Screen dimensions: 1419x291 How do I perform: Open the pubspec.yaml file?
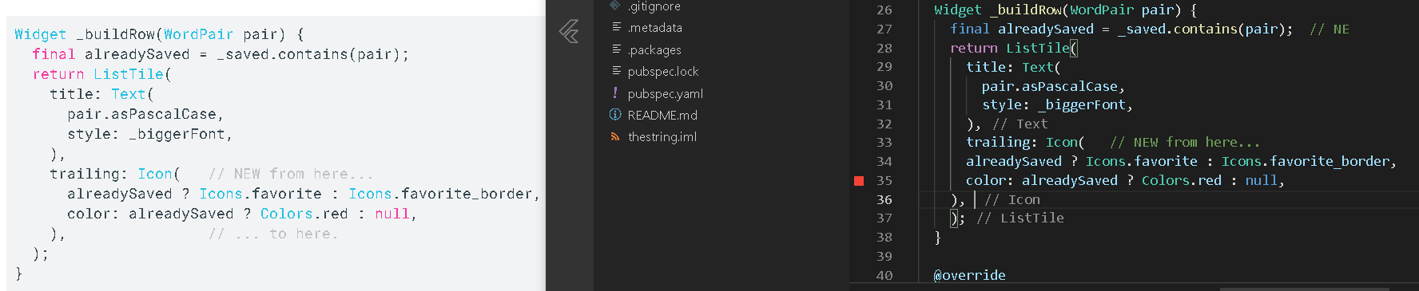pos(666,93)
